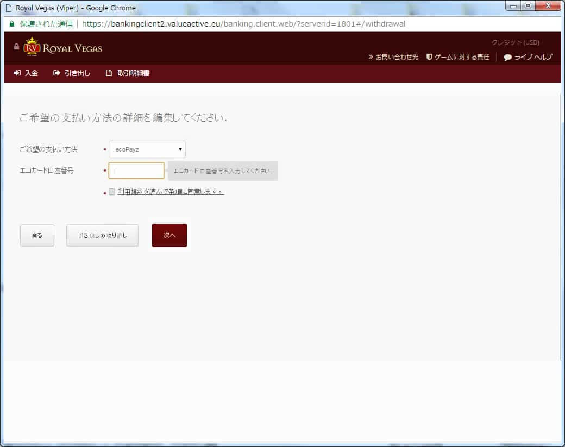The height and width of the screenshot is (447, 565).
Task: Click the クレジット (USD) balance label
Action: [x=515, y=42]
